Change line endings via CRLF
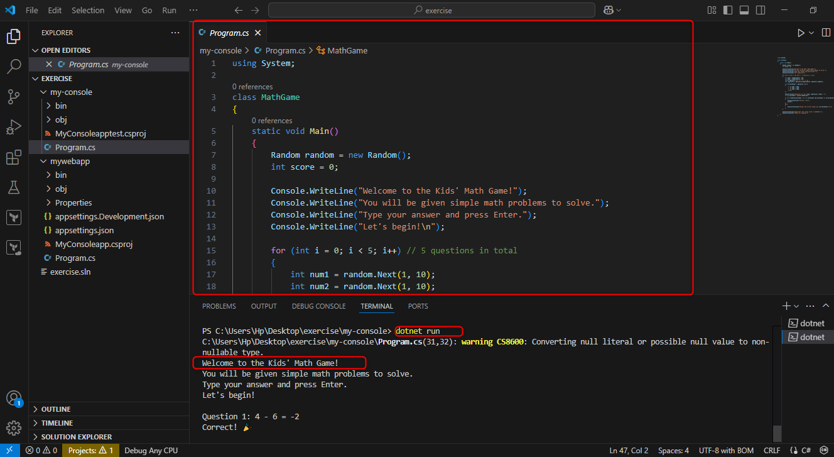The image size is (834, 457). [771, 450]
